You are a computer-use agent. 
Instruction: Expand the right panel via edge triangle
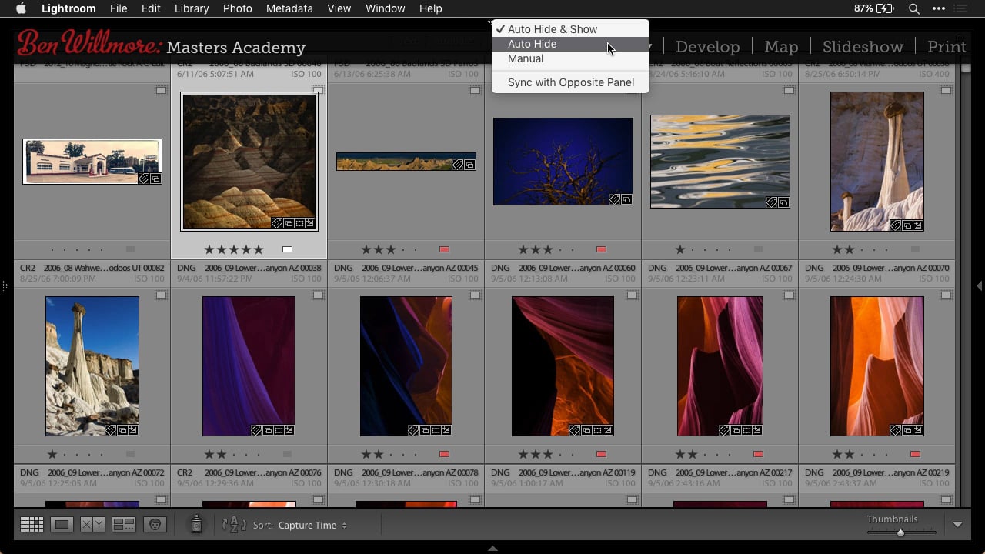click(980, 285)
